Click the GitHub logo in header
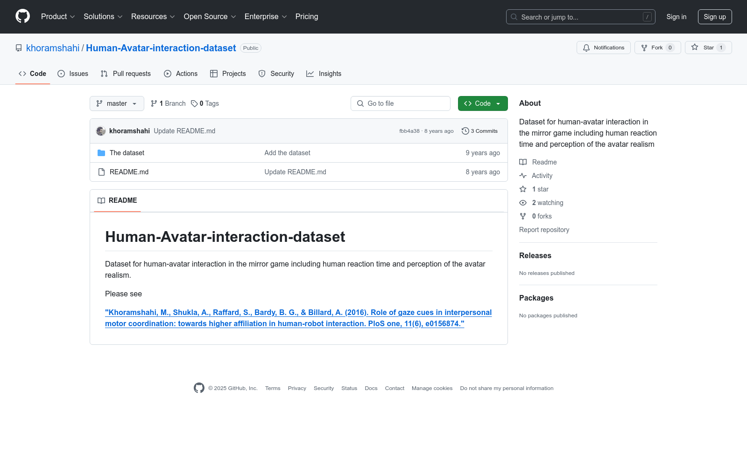The width and height of the screenshot is (747, 466). click(22, 16)
